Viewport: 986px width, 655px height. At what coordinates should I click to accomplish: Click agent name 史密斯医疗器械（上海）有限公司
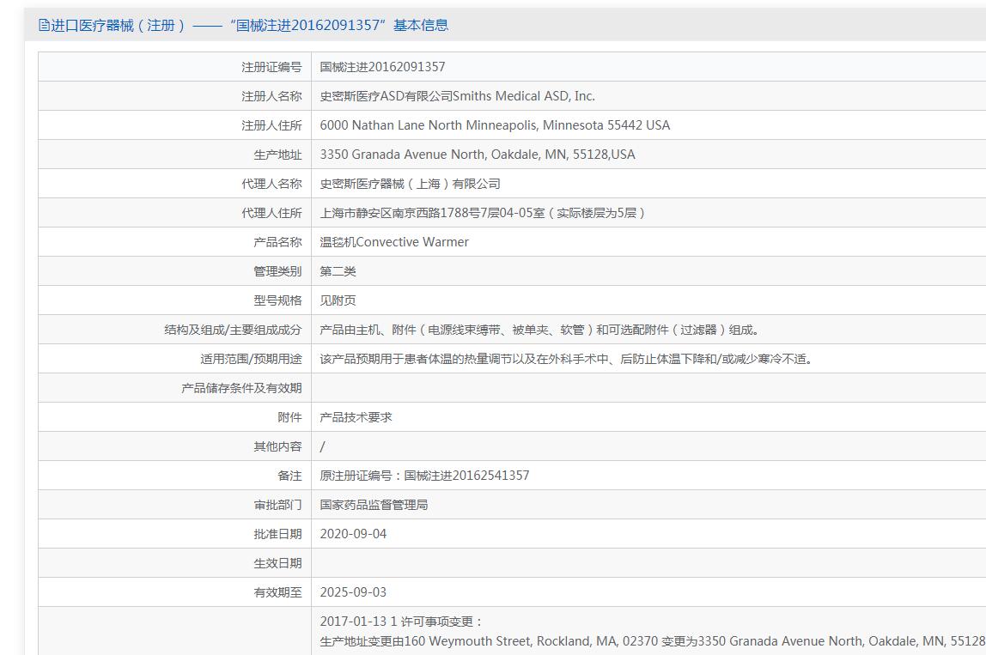coord(410,184)
